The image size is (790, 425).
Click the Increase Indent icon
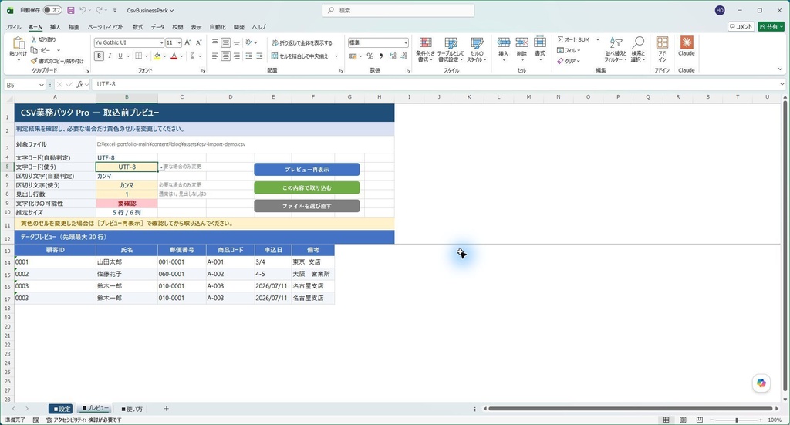[x=259, y=56]
